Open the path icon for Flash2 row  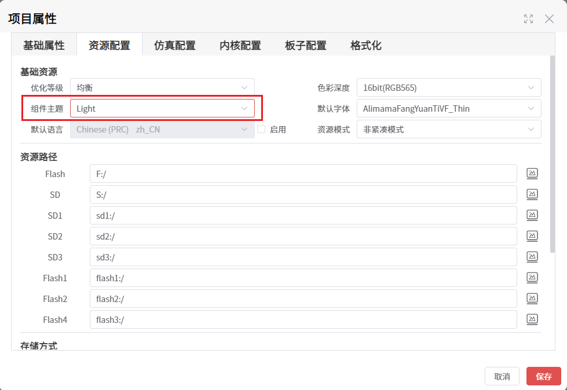pos(532,298)
